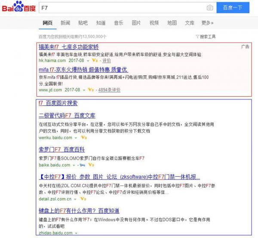Click the blue bow icon next to baike.baidu.com
Viewport: 258px width, 238px height.
tap(83, 165)
